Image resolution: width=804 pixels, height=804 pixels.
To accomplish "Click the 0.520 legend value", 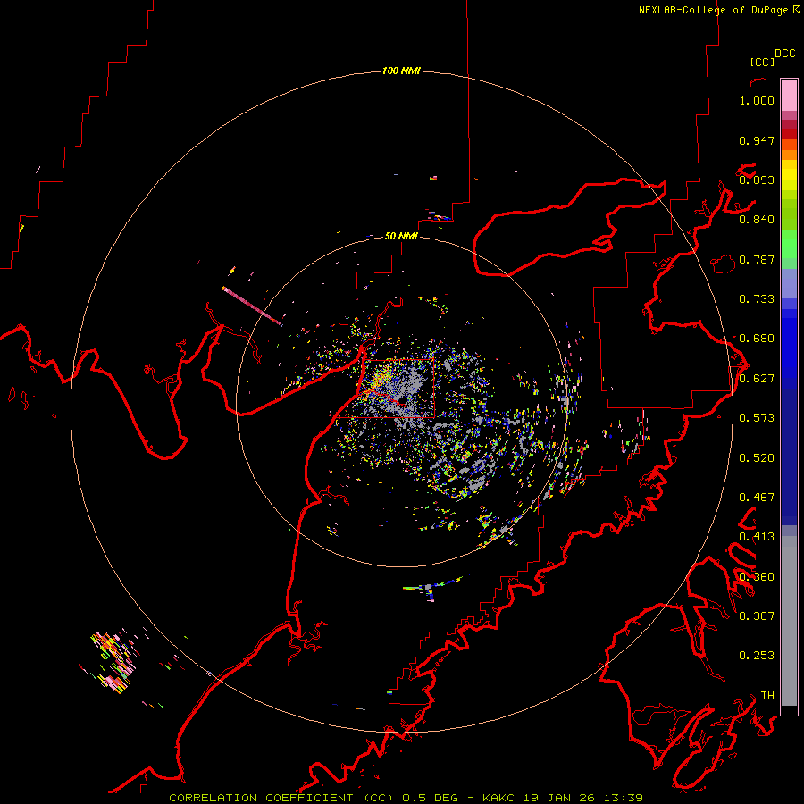I will [757, 458].
